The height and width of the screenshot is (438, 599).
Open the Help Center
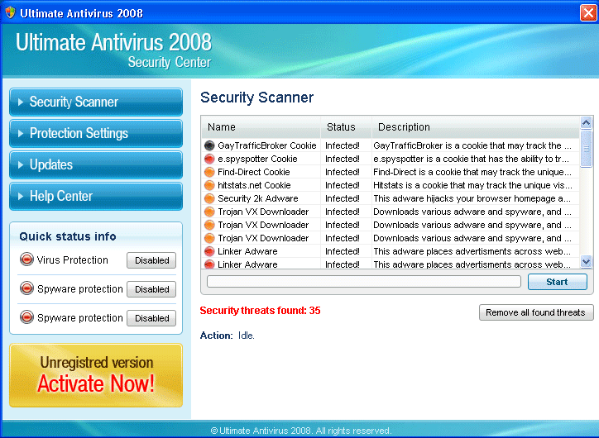pos(96,196)
